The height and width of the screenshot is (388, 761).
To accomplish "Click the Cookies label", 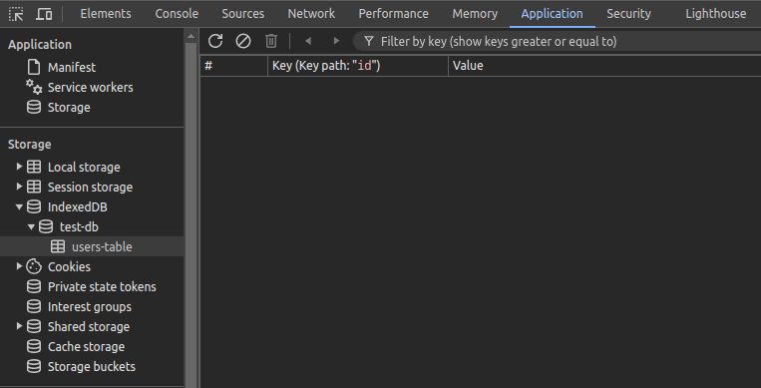I will [x=69, y=267].
